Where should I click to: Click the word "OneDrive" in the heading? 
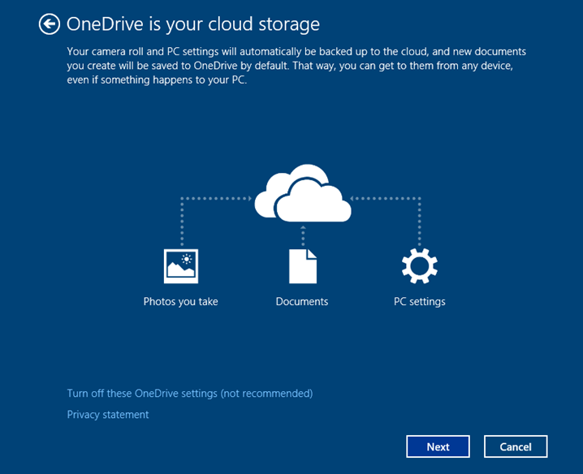pos(106,24)
